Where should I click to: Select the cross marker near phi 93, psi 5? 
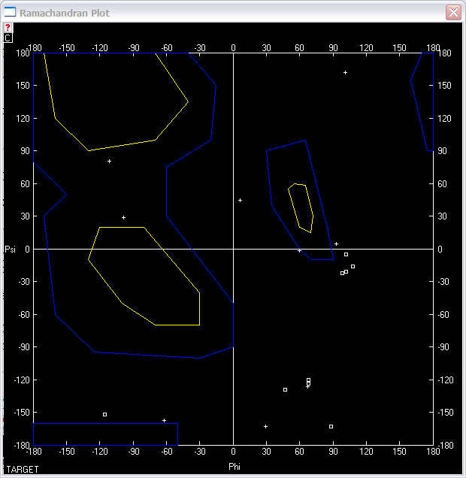[x=336, y=244]
